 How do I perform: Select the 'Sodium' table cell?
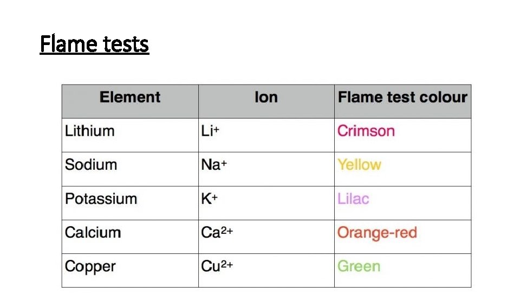(91, 164)
